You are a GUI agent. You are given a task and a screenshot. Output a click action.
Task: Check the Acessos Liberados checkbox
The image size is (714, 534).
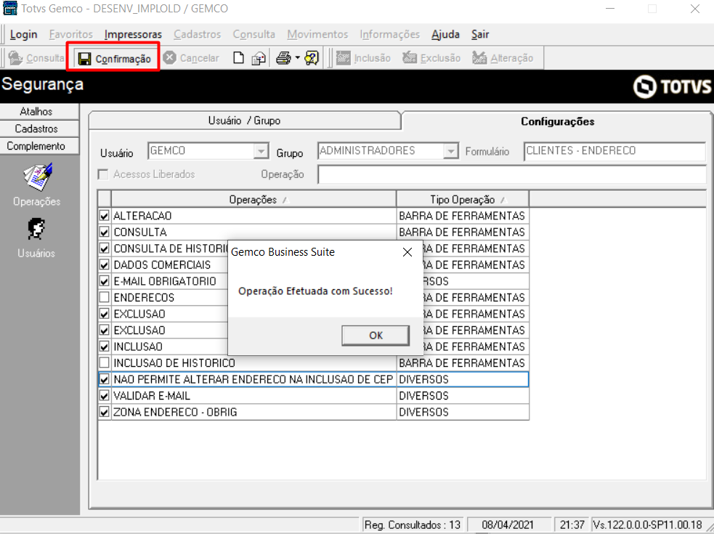[103, 174]
